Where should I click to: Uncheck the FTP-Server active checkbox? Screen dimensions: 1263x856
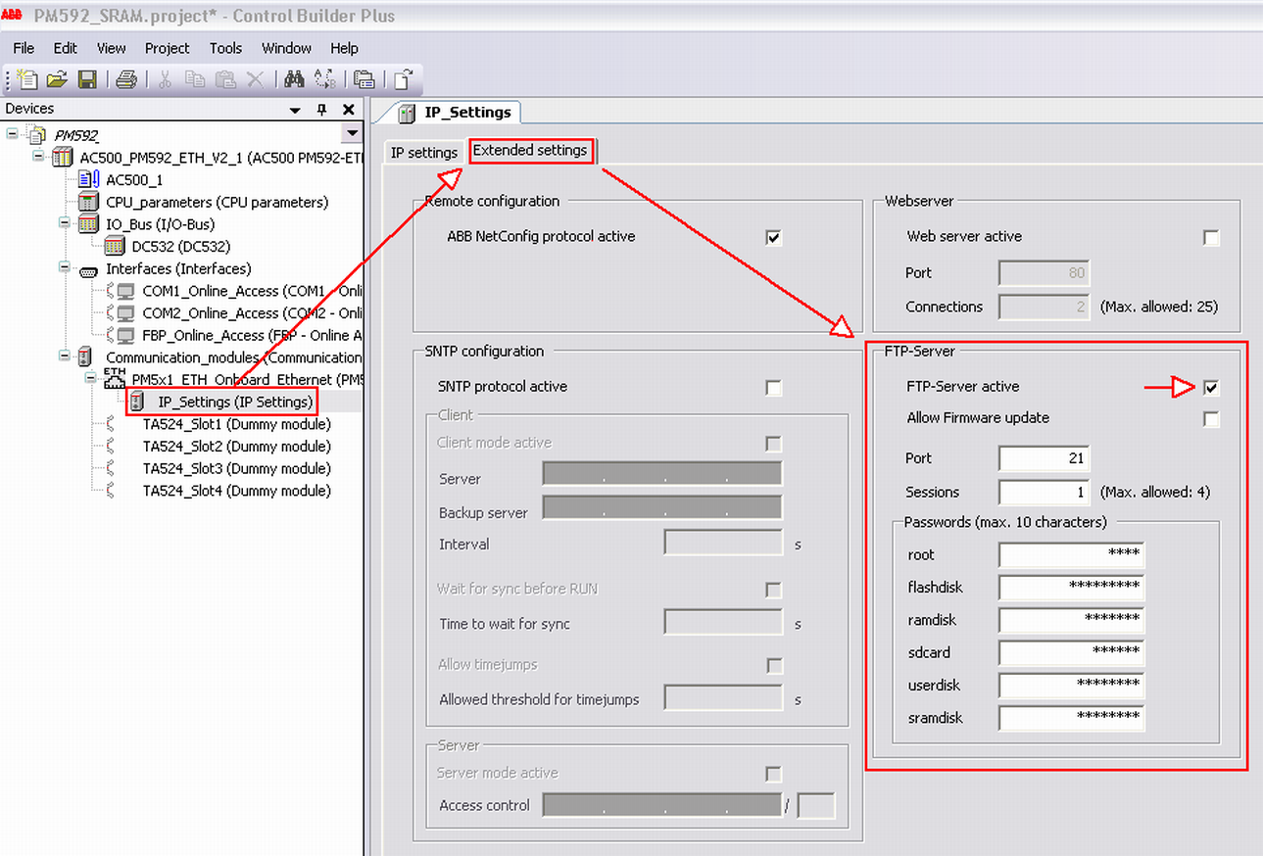click(x=1212, y=388)
